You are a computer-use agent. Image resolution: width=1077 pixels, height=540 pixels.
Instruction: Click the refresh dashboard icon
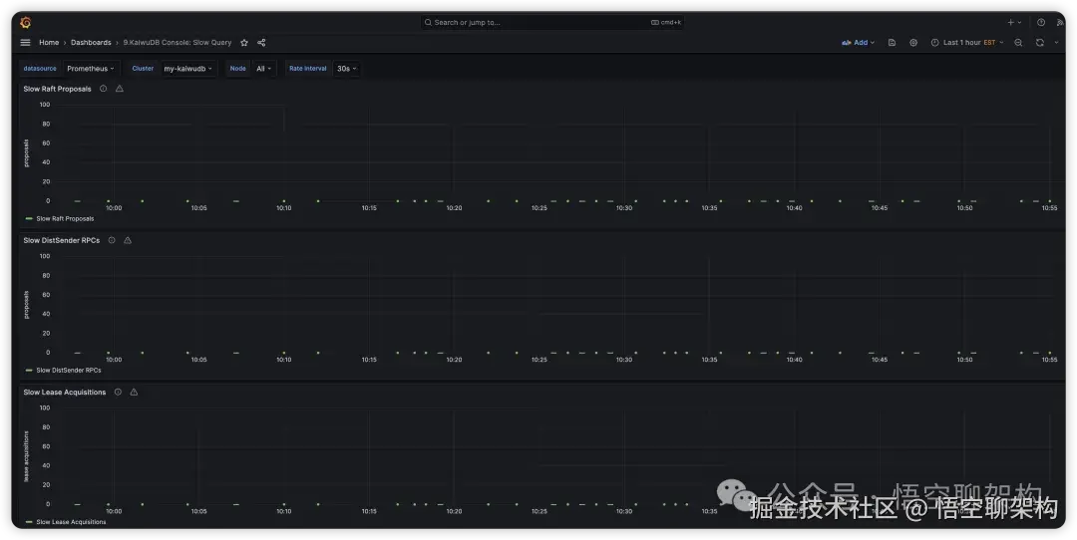[1039, 43]
